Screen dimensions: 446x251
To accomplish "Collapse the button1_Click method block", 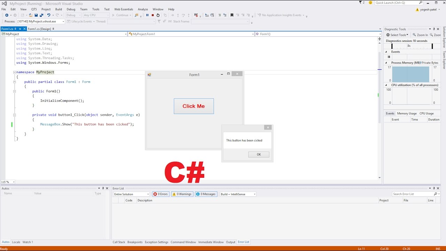I will pyautogui.click(x=14, y=115).
